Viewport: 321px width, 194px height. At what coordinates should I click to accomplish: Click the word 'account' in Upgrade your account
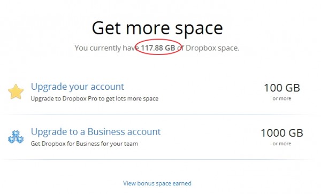pos(108,87)
